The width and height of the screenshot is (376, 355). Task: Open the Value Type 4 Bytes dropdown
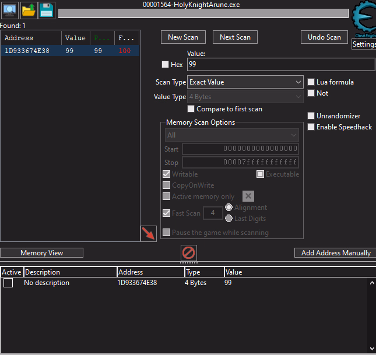245,97
